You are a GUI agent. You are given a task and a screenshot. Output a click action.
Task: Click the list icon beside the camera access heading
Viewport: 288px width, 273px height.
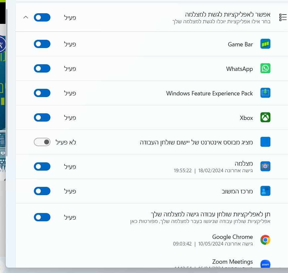pos(283,18)
